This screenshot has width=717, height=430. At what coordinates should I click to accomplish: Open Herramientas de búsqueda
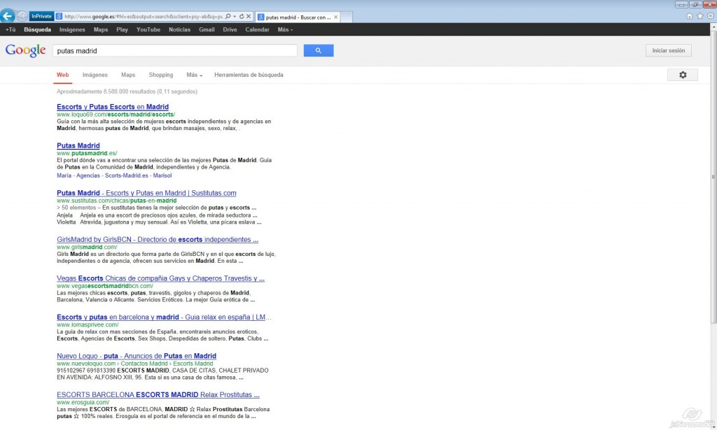249,75
